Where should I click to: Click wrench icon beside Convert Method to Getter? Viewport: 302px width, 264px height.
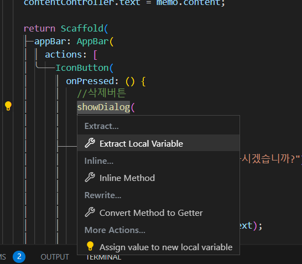[90, 212]
